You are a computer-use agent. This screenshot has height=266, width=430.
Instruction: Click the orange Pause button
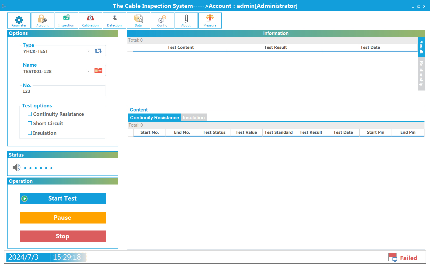tap(63, 218)
